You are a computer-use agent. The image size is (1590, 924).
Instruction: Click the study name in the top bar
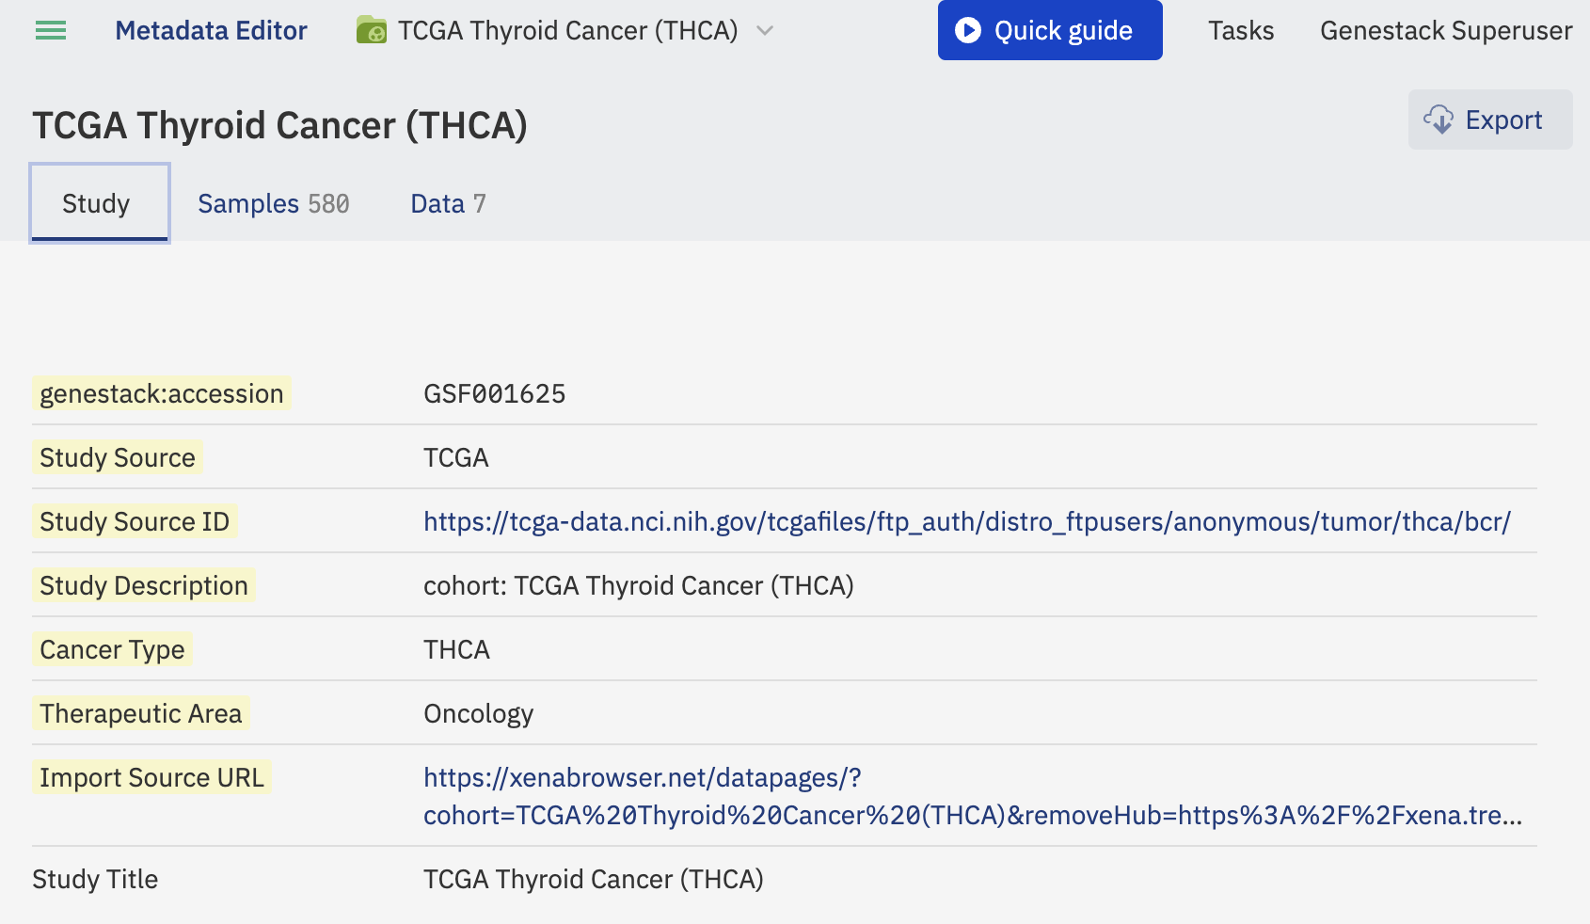[568, 31]
